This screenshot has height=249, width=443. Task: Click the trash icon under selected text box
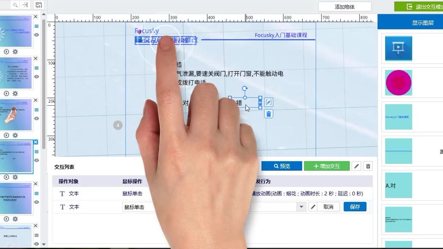click(x=268, y=114)
